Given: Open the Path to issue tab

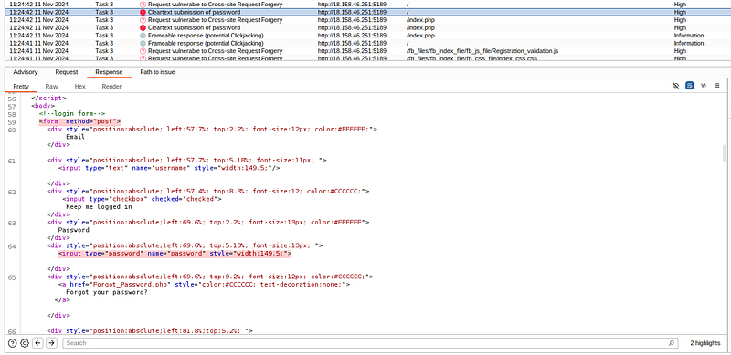Looking at the screenshot, I should tap(157, 72).
